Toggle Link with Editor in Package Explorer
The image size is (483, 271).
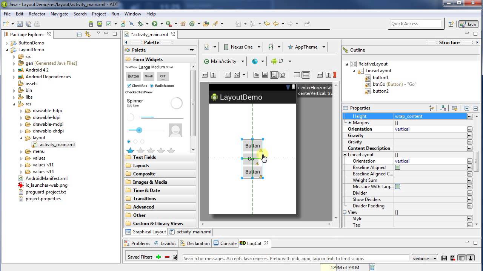point(88,34)
